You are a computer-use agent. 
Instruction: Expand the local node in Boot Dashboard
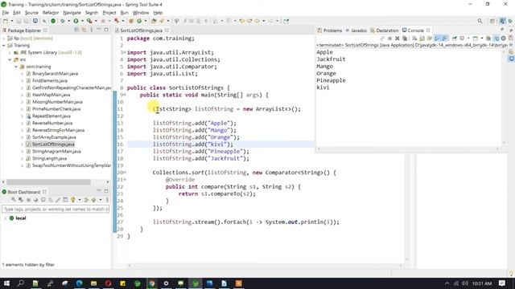coord(5,218)
